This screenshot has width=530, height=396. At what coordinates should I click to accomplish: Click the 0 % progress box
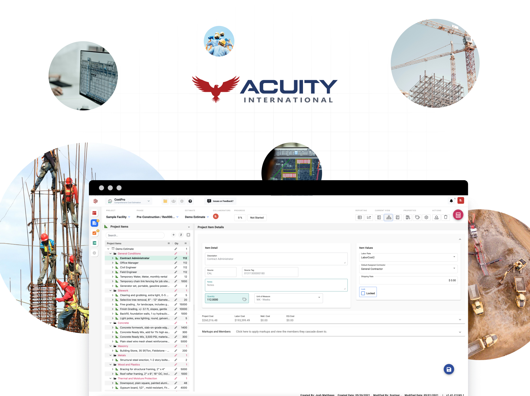pos(240,218)
